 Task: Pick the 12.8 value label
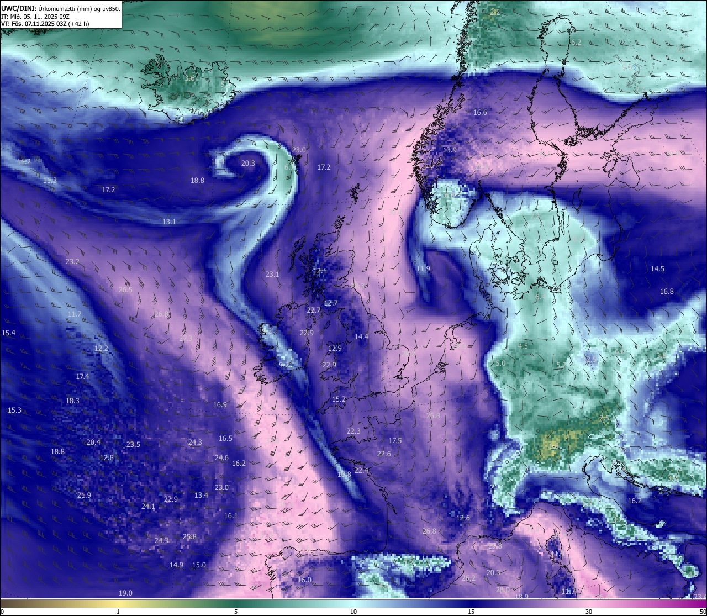[x=107, y=458]
